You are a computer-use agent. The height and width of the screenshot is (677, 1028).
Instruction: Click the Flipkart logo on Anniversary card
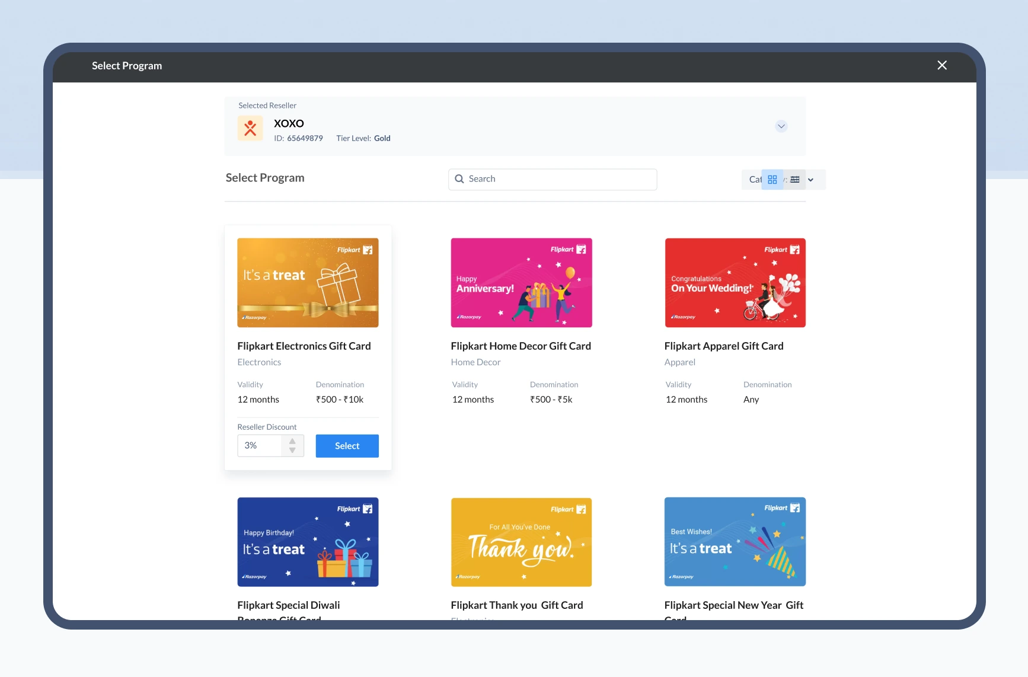tap(569, 250)
